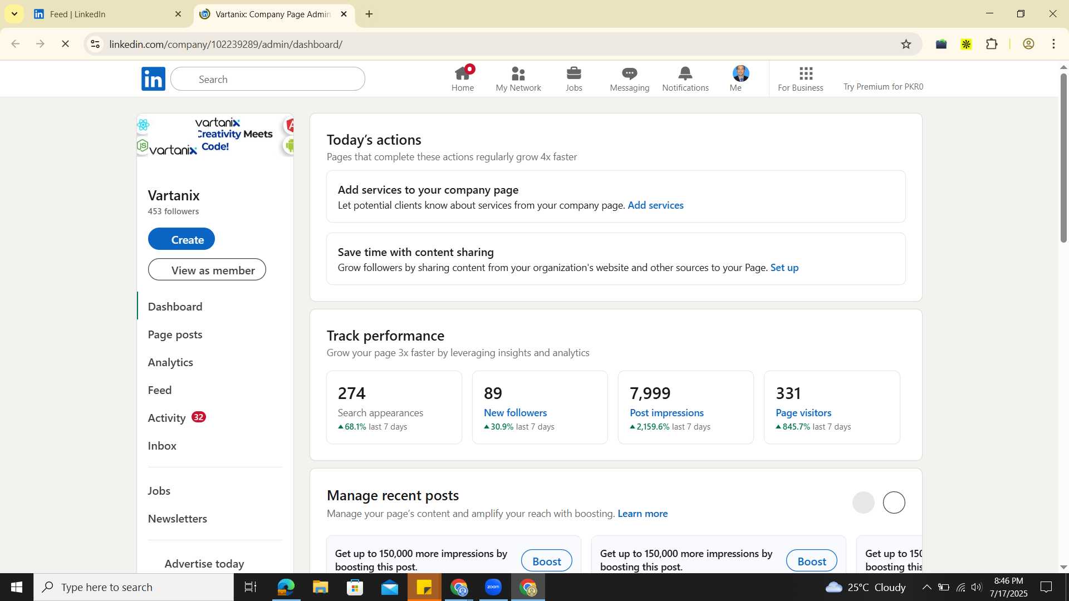Open new browser tab with plus

coord(369,14)
